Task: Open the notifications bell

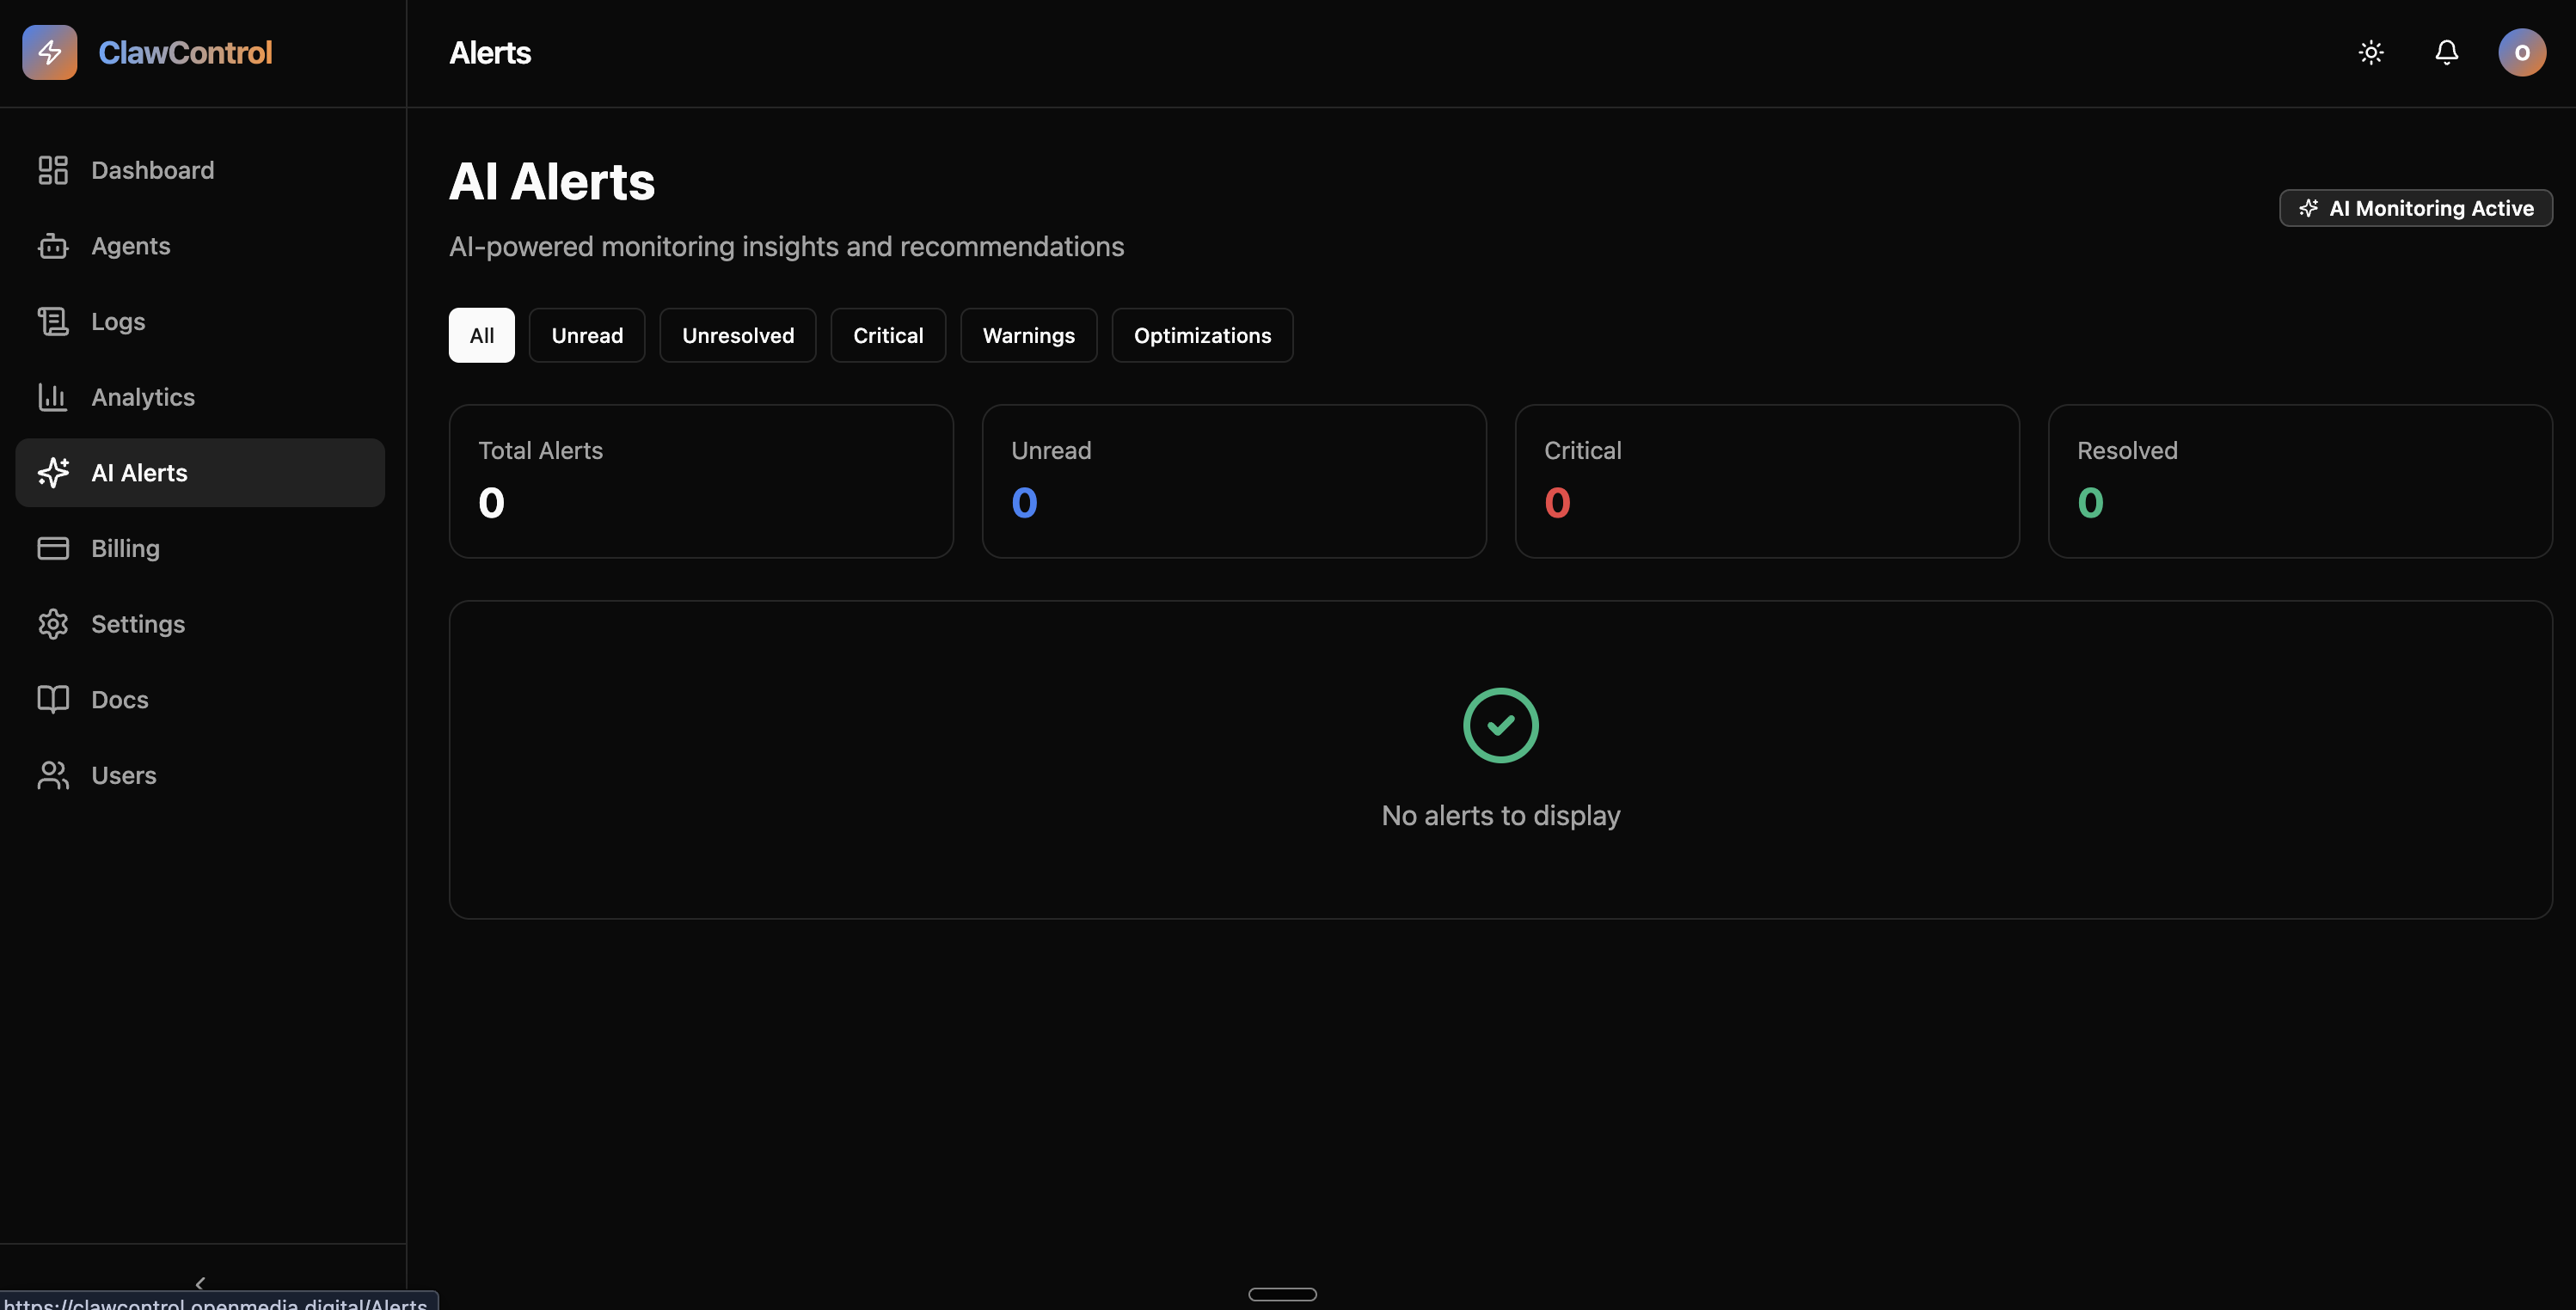Action: [2446, 52]
